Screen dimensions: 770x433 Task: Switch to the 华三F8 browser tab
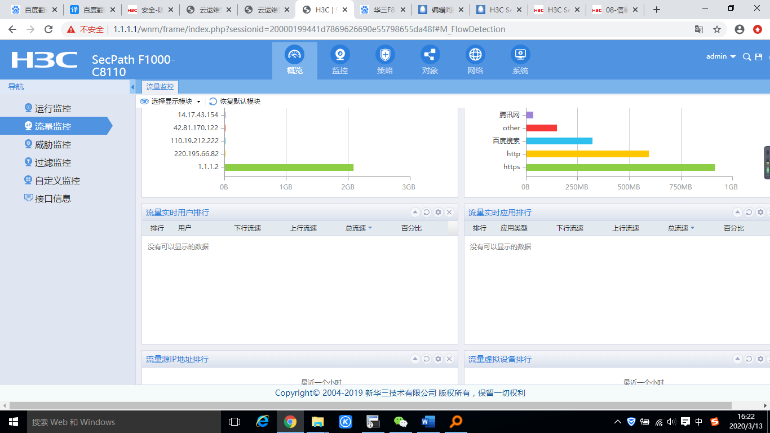click(x=383, y=10)
